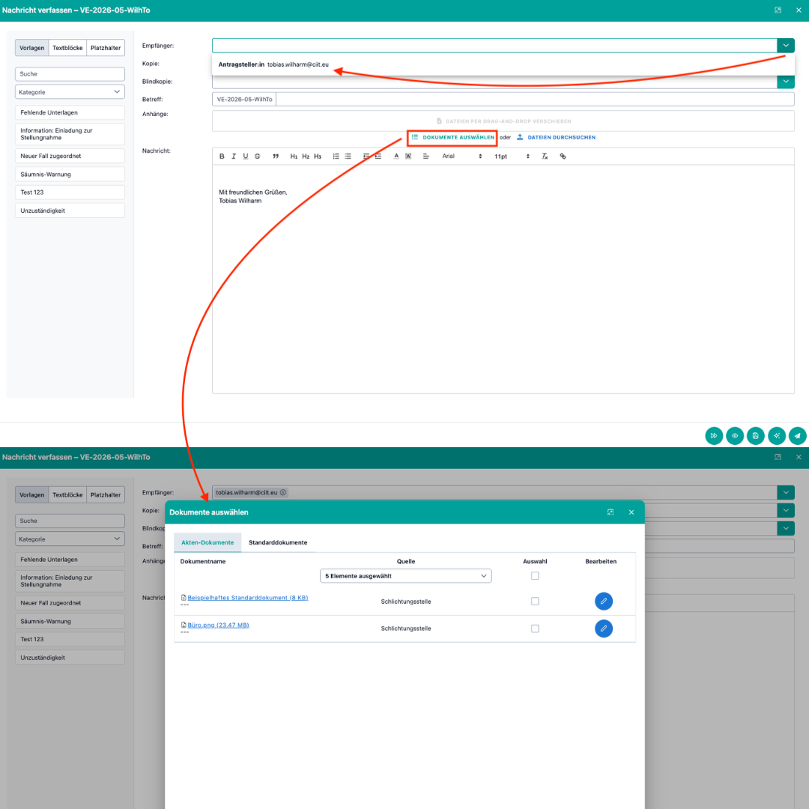809x809 pixels.
Task: Select the 'Test 123' template in upper window
Action: pos(70,192)
